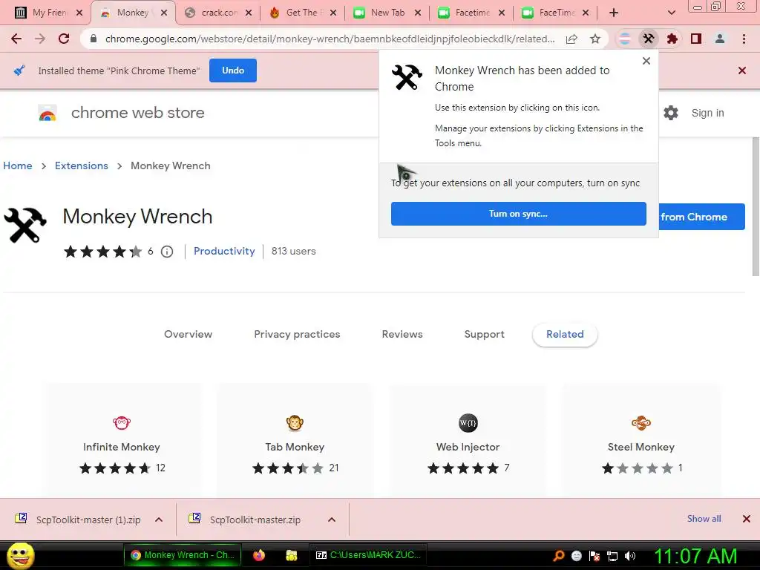Click the Monkey Wrench Chrome taskbar button
Screen dimensions: 760x570
pyautogui.click(x=183, y=555)
